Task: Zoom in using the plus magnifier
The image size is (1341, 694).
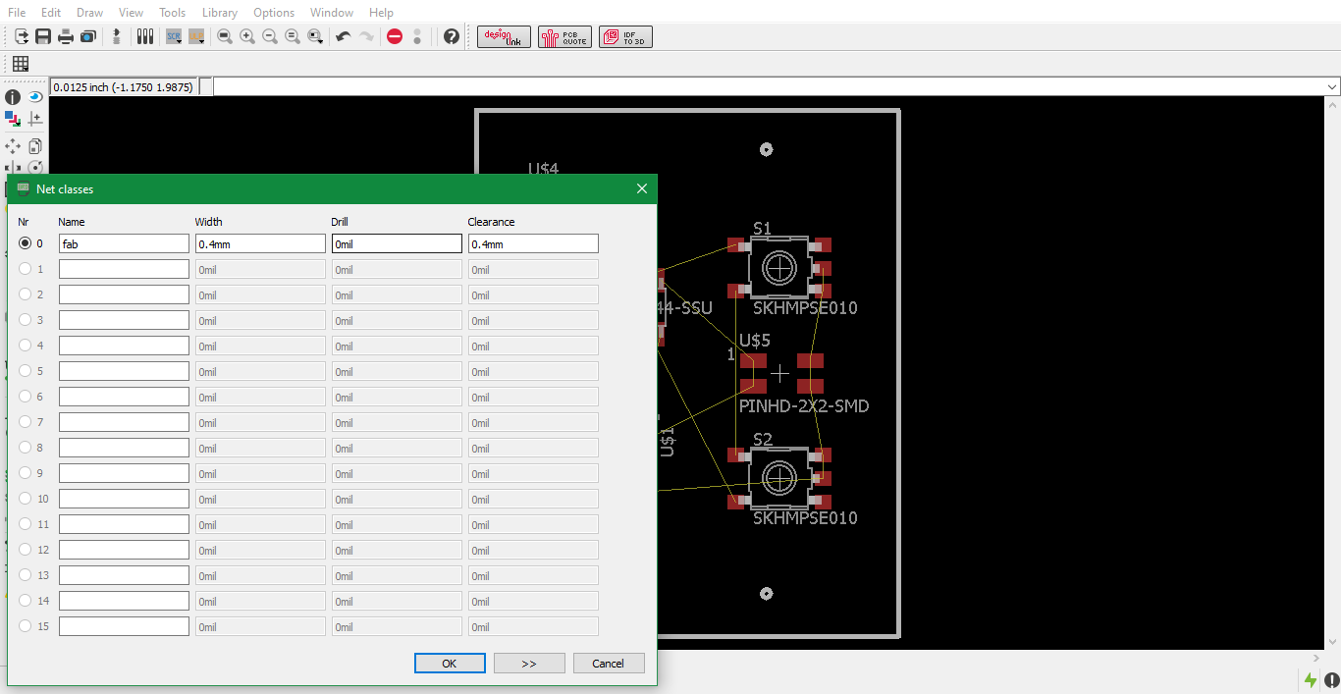Action: click(x=247, y=36)
